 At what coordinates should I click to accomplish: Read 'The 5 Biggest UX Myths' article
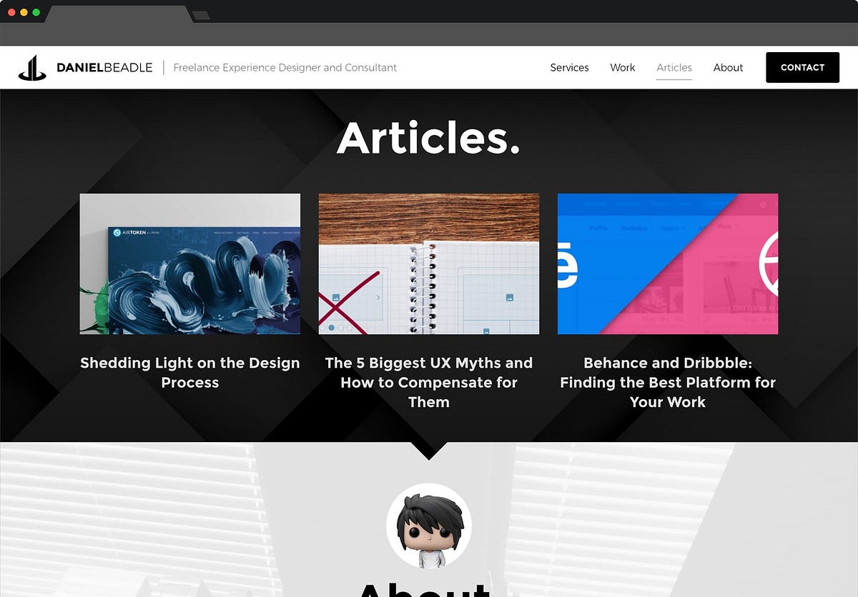429,382
